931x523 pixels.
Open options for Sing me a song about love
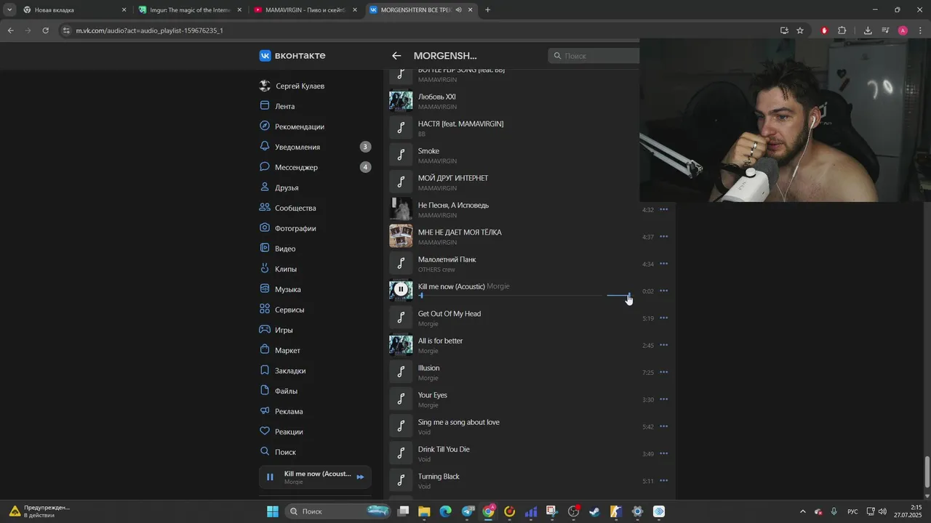pos(663,426)
